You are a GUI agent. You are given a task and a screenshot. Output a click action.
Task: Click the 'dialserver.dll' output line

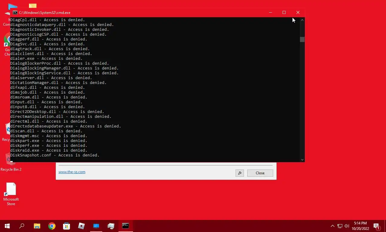(x=51, y=78)
